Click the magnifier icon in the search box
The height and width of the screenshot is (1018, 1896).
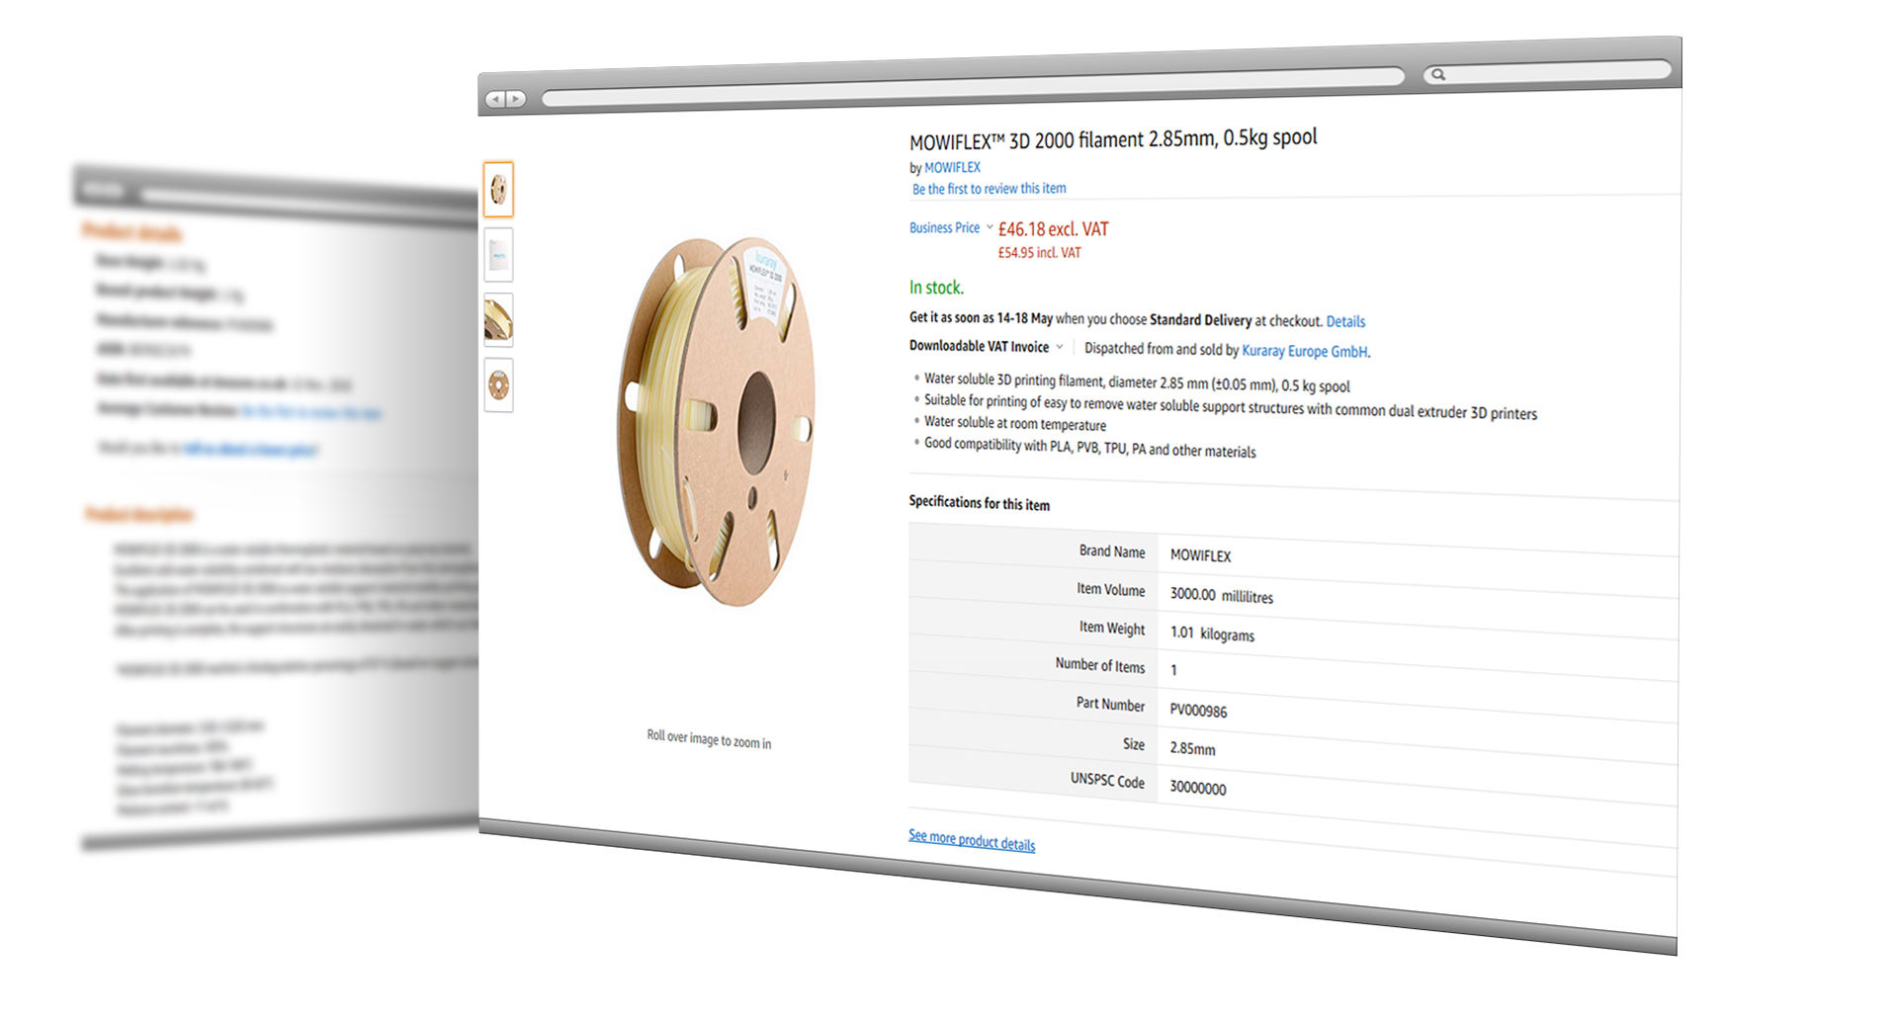pyautogui.click(x=1438, y=74)
